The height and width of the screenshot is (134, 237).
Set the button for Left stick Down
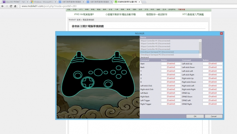(x=213, y=67)
